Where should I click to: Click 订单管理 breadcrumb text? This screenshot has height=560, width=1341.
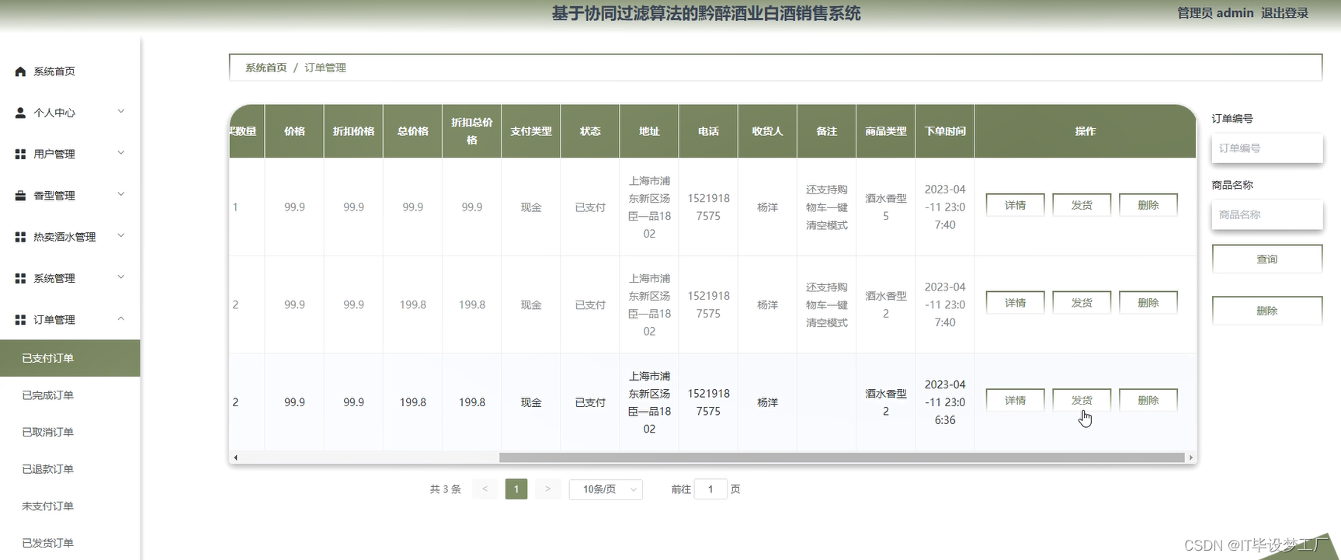click(325, 68)
